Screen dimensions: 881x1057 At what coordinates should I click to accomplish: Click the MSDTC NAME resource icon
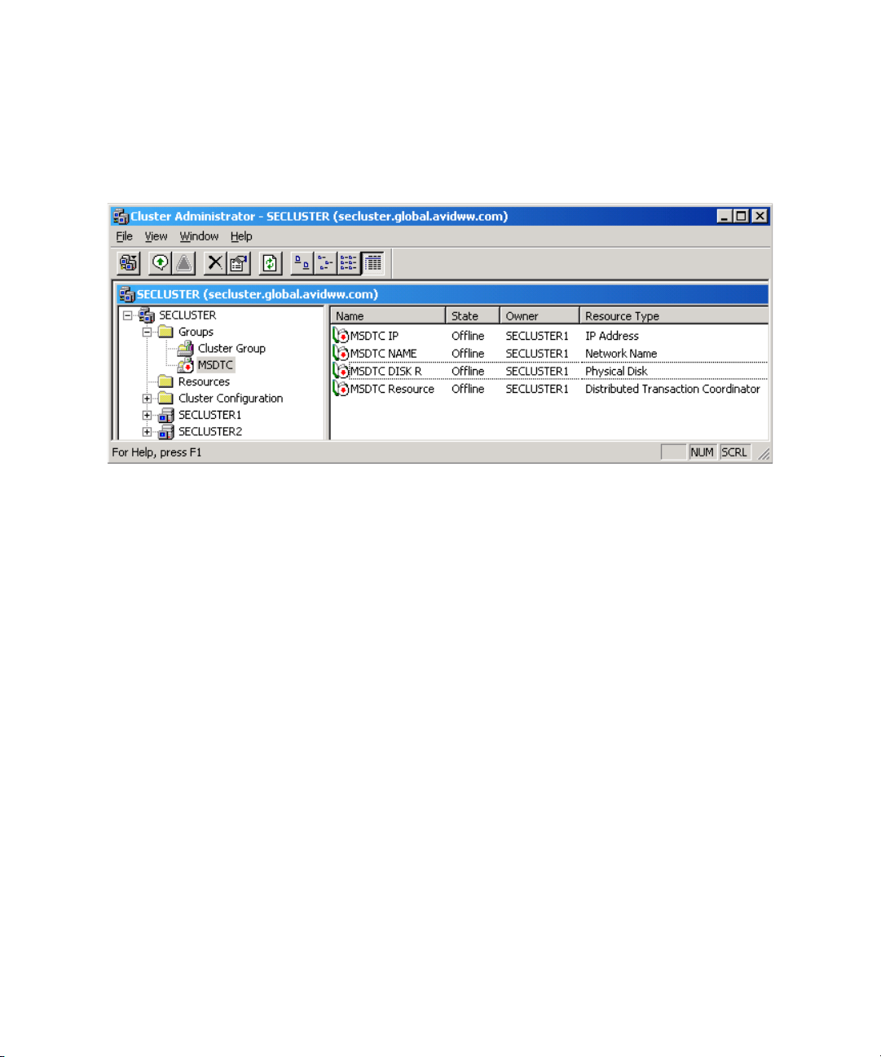[341, 354]
